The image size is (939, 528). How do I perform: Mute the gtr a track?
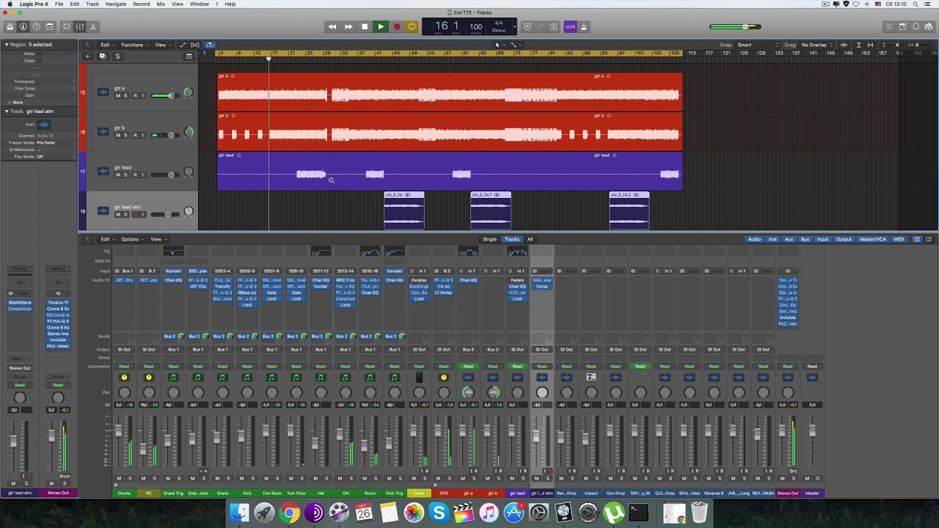[117, 95]
